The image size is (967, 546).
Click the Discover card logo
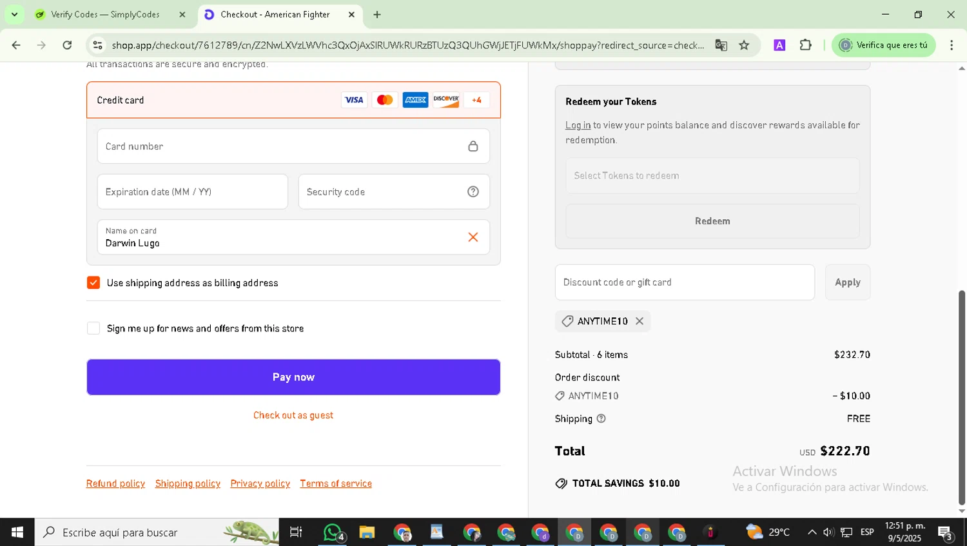[x=446, y=100]
